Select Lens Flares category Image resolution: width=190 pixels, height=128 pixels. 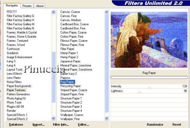[x=14, y=78]
